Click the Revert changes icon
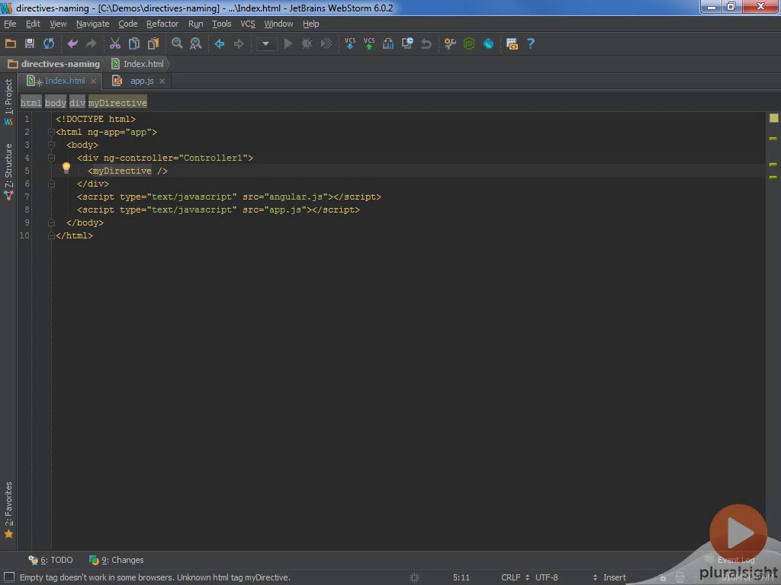This screenshot has width=781, height=585. pos(426,43)
